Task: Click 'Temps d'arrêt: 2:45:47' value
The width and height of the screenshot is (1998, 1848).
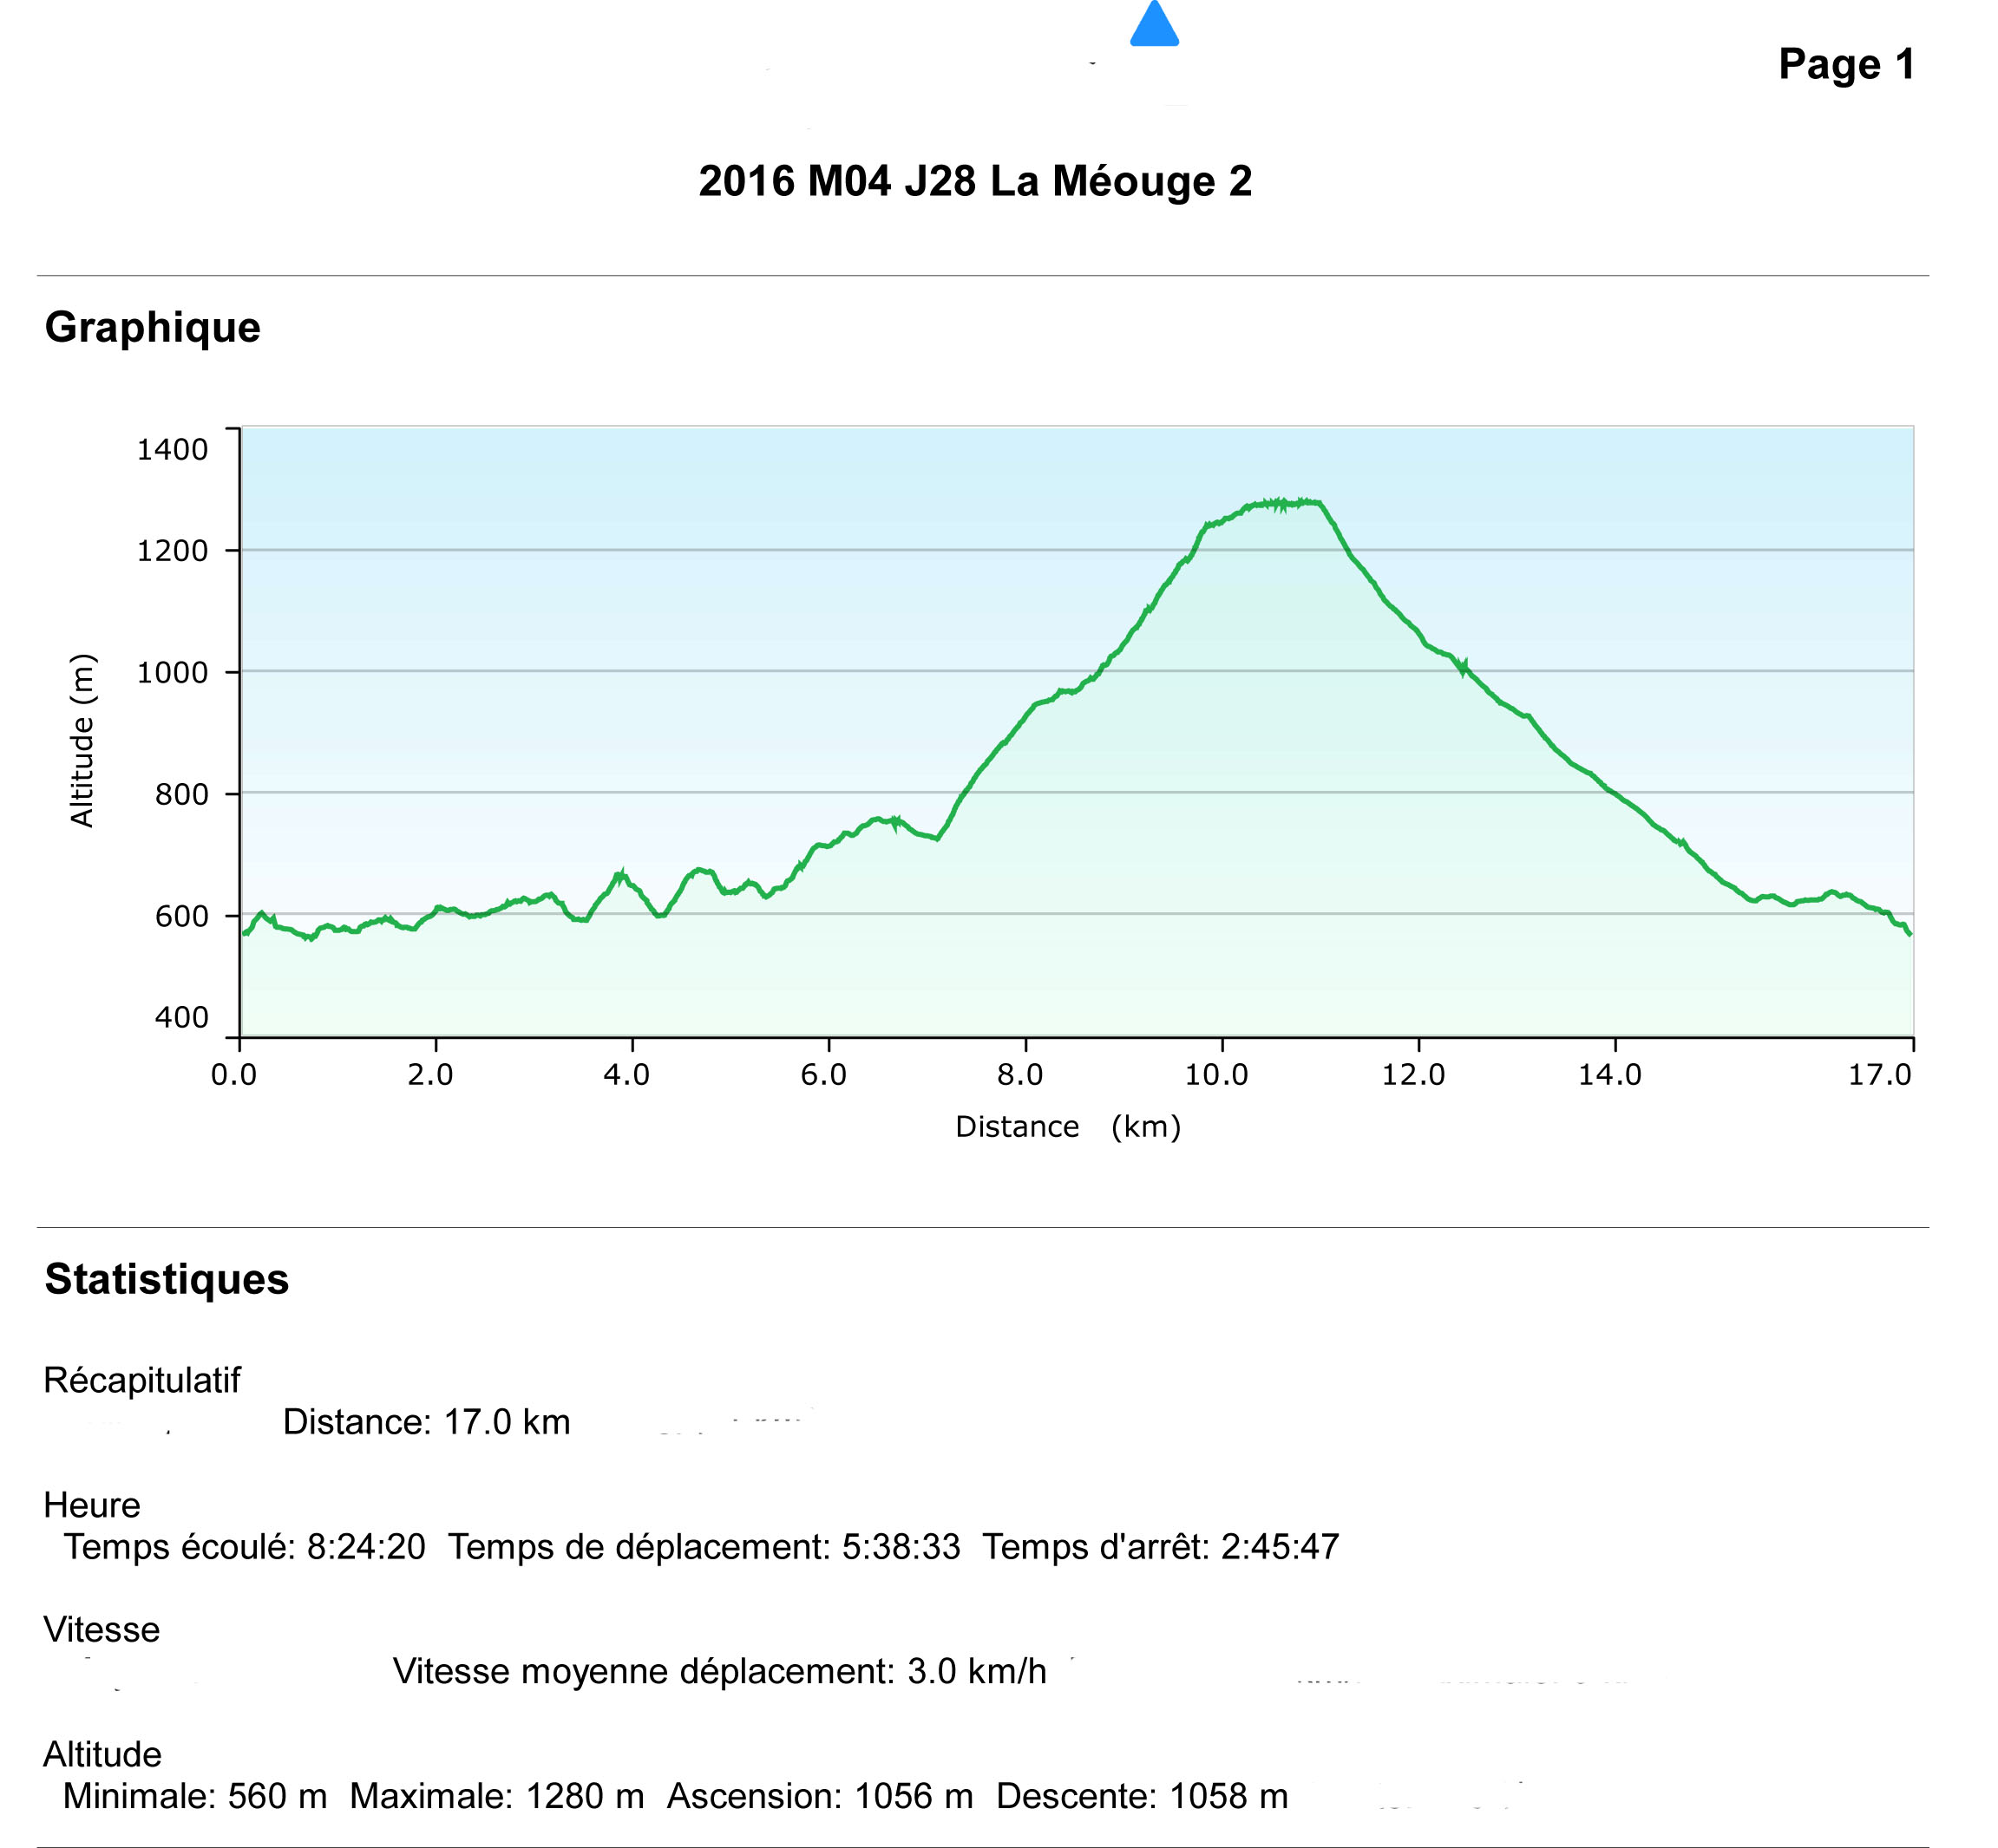Action: coord(1161,1548)
